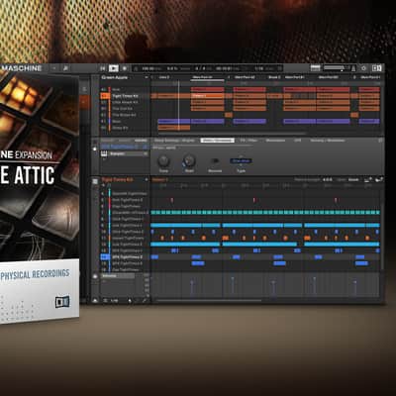Select the Tight Times Kit group in arranger

tap(125, 96)
